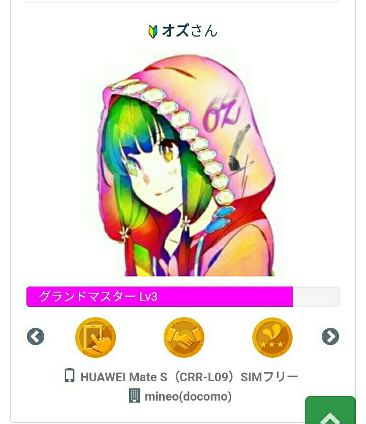The height and width of the screenshot is (424, 366).
Task: Open the mineo(docomo) carrier link
Action: [x=188, y=397]
